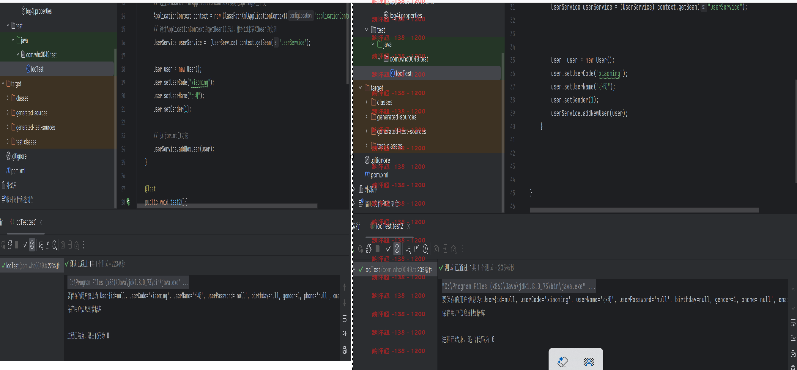
Task: Click soft-wrap icon in left console
Action: pos(345,319)
